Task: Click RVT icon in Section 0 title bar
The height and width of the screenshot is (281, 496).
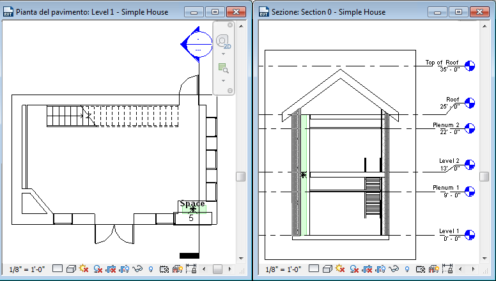Action: point(263,12)
